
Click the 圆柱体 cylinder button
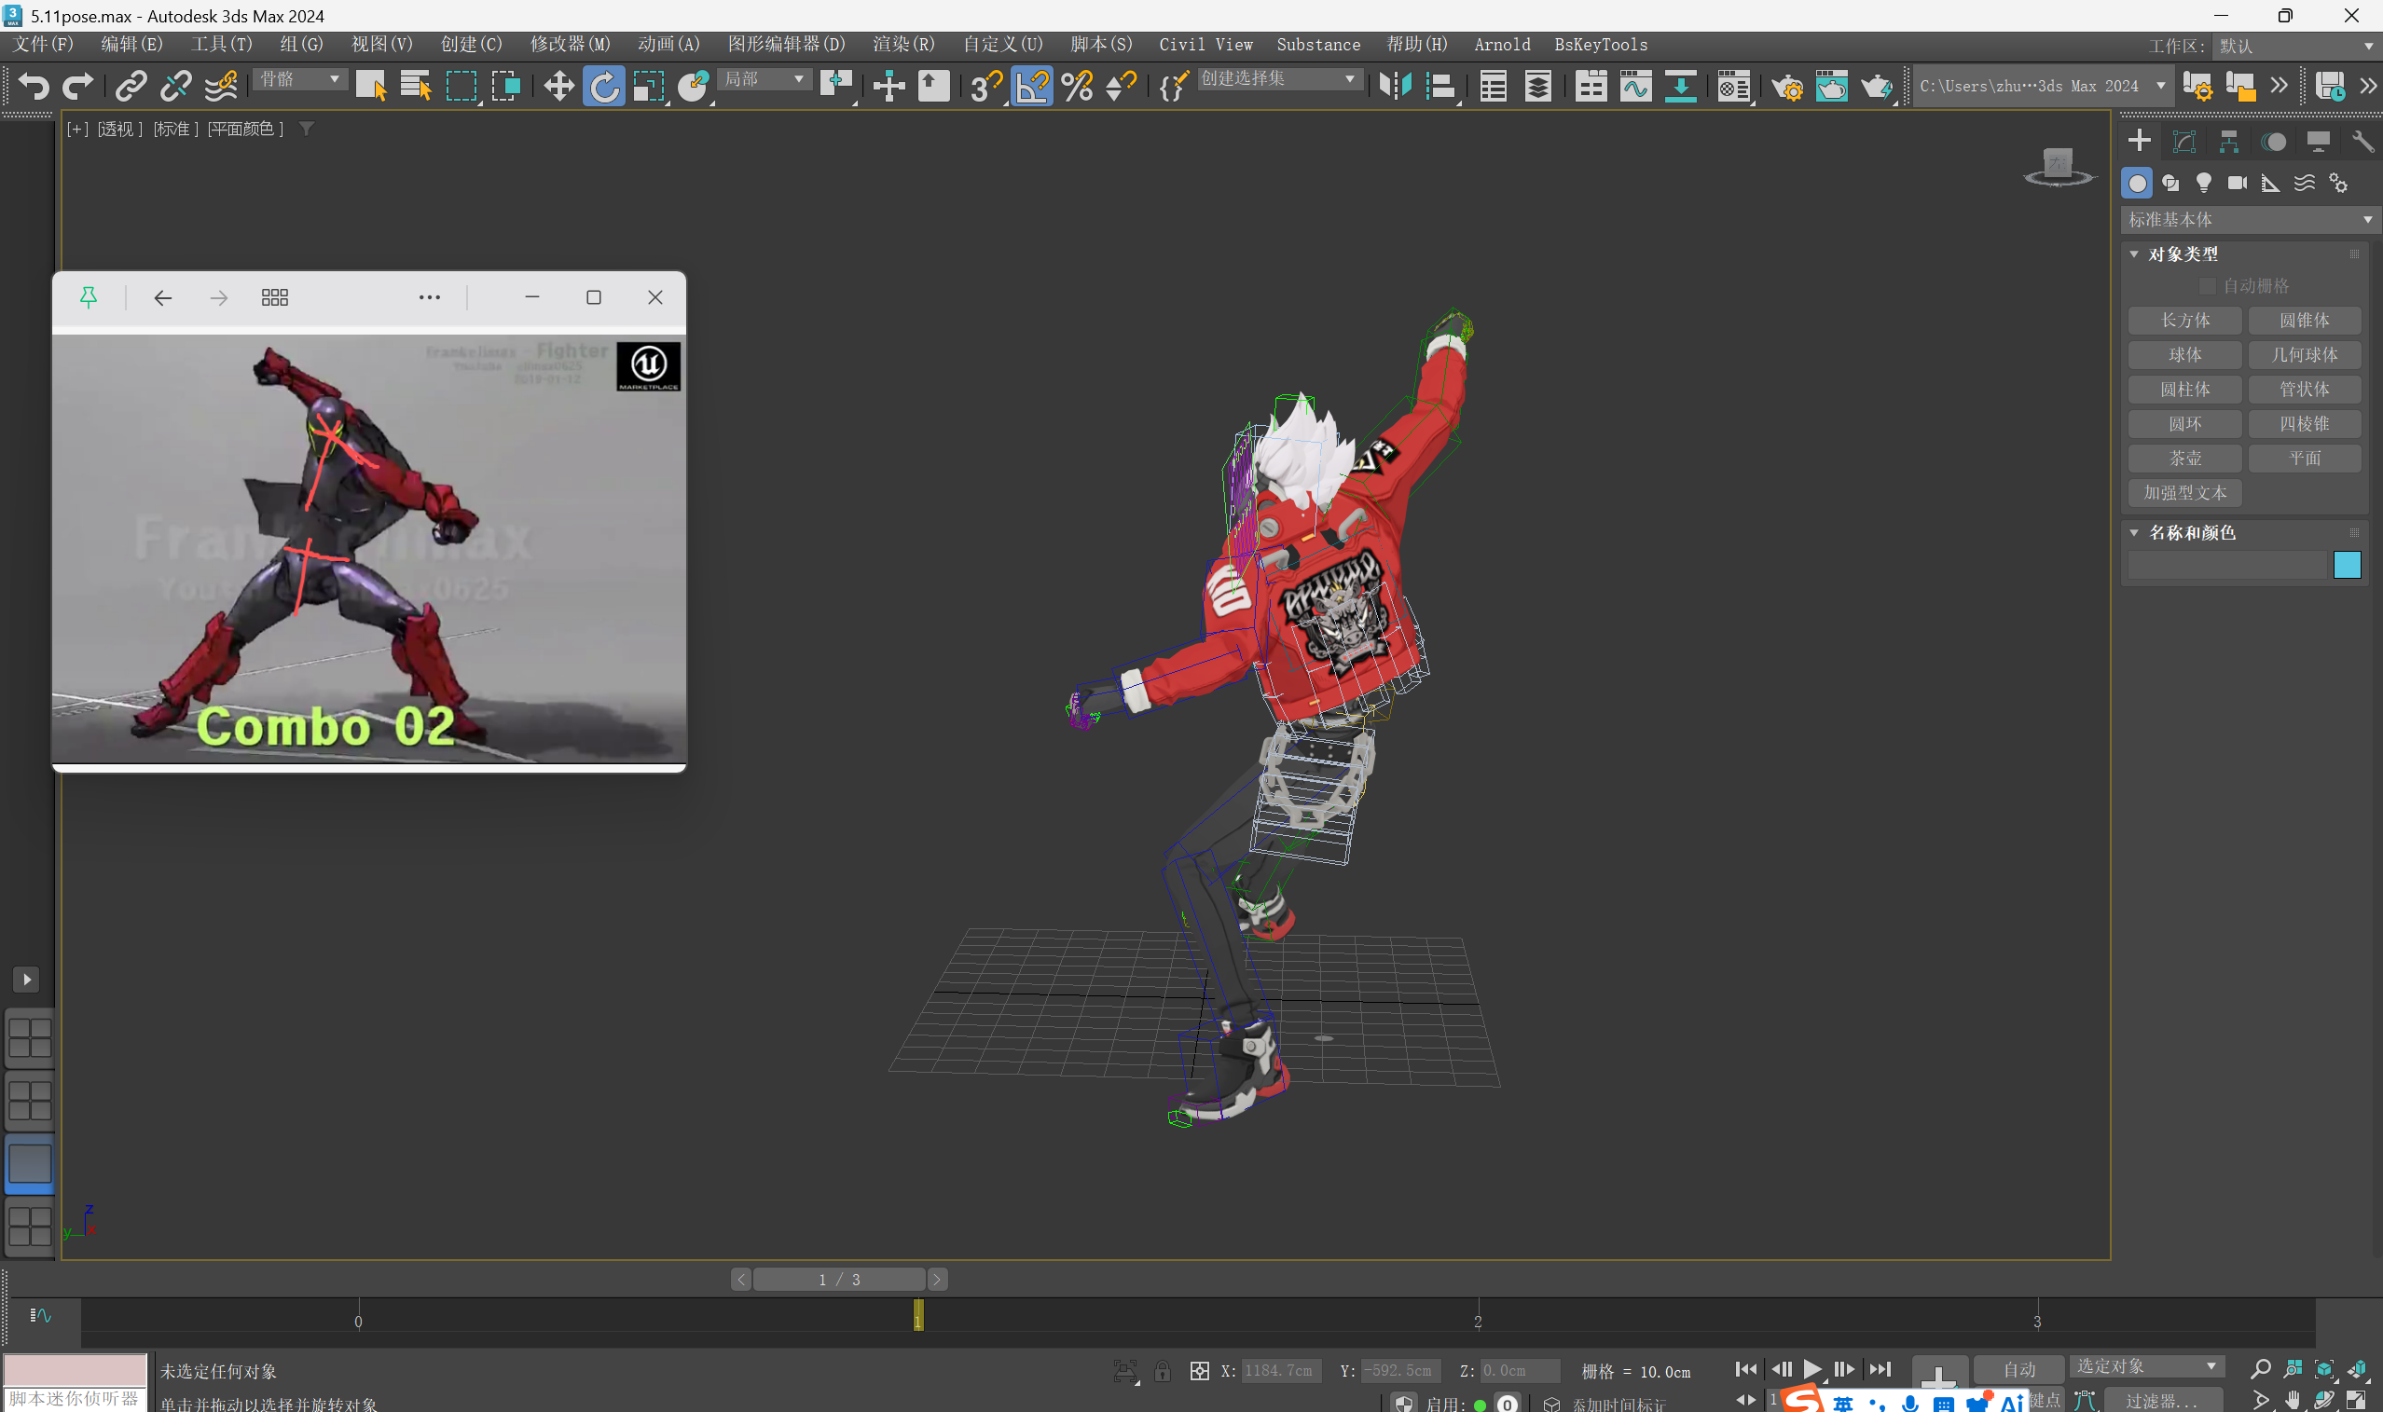click(x=2185, y=390)
